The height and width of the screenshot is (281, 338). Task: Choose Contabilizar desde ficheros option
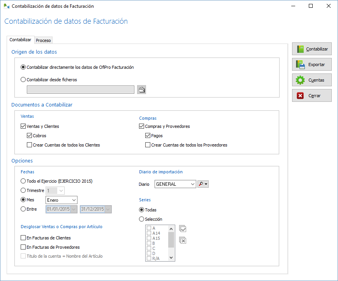(x=23, y=80)
